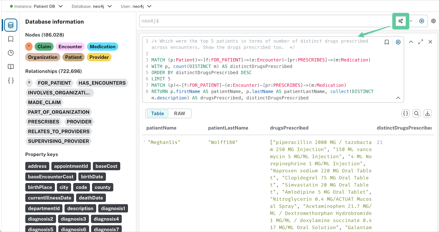Viewport: 439px width, 232px height.
Task: Open the saved Cypher bookmarks sidebar icon
Action: click(x=11, y=39)
